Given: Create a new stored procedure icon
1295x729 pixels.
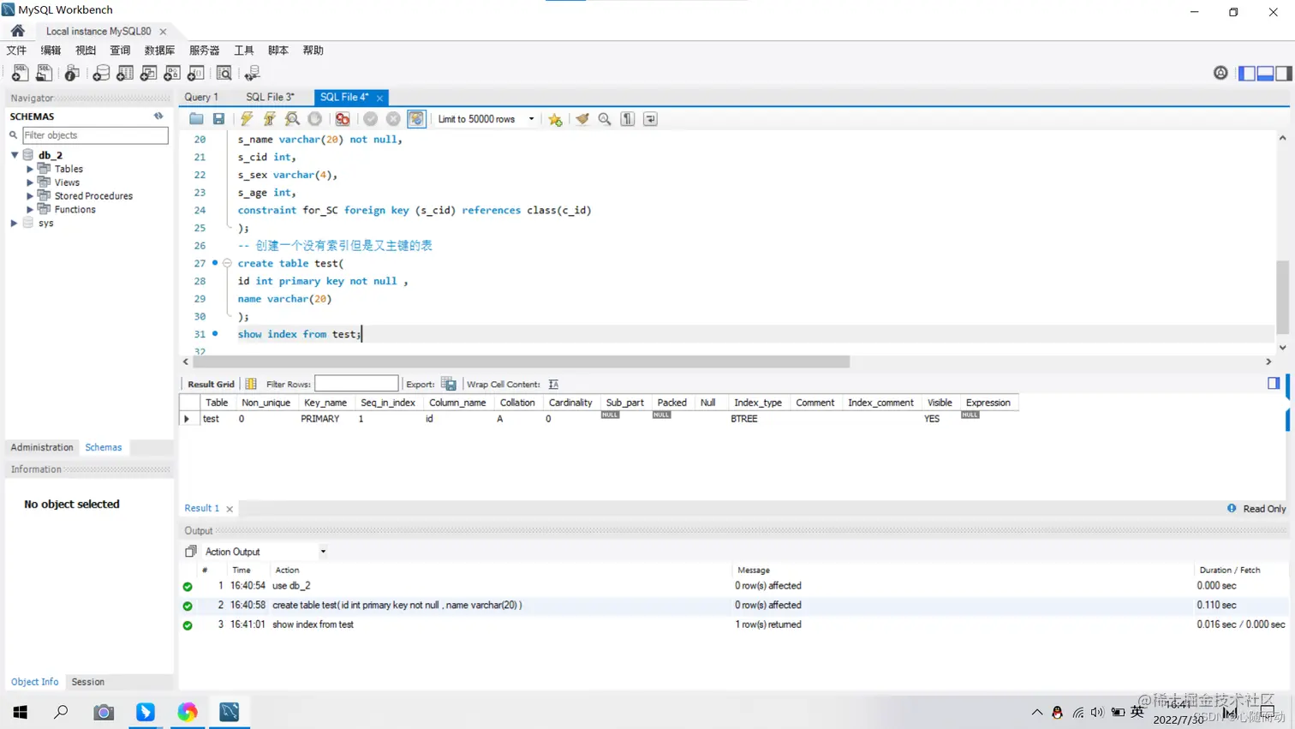Looking at the screenshot, I should pos(172,73).
